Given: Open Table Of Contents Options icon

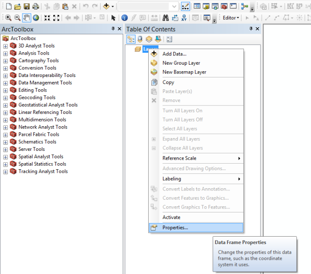Looking at the screenshot, I should (169, 39).
